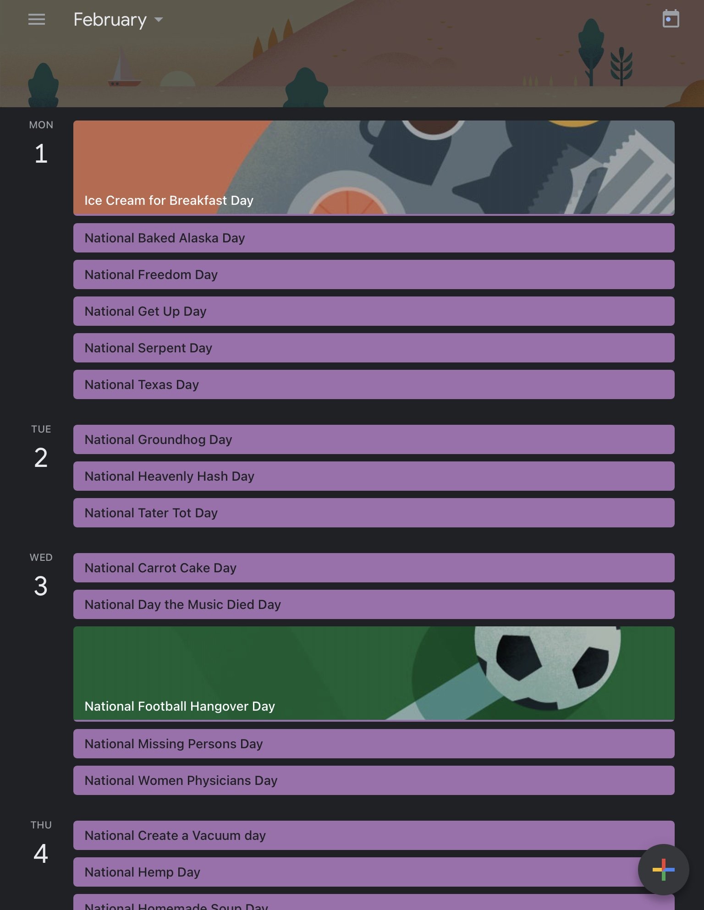This screenshot has width=704, height=910.
Task: Expand the February month dropdown arrow
Action: (159, 20)
